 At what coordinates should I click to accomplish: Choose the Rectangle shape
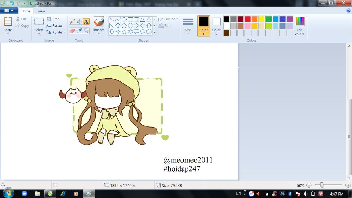click(130, 20)
